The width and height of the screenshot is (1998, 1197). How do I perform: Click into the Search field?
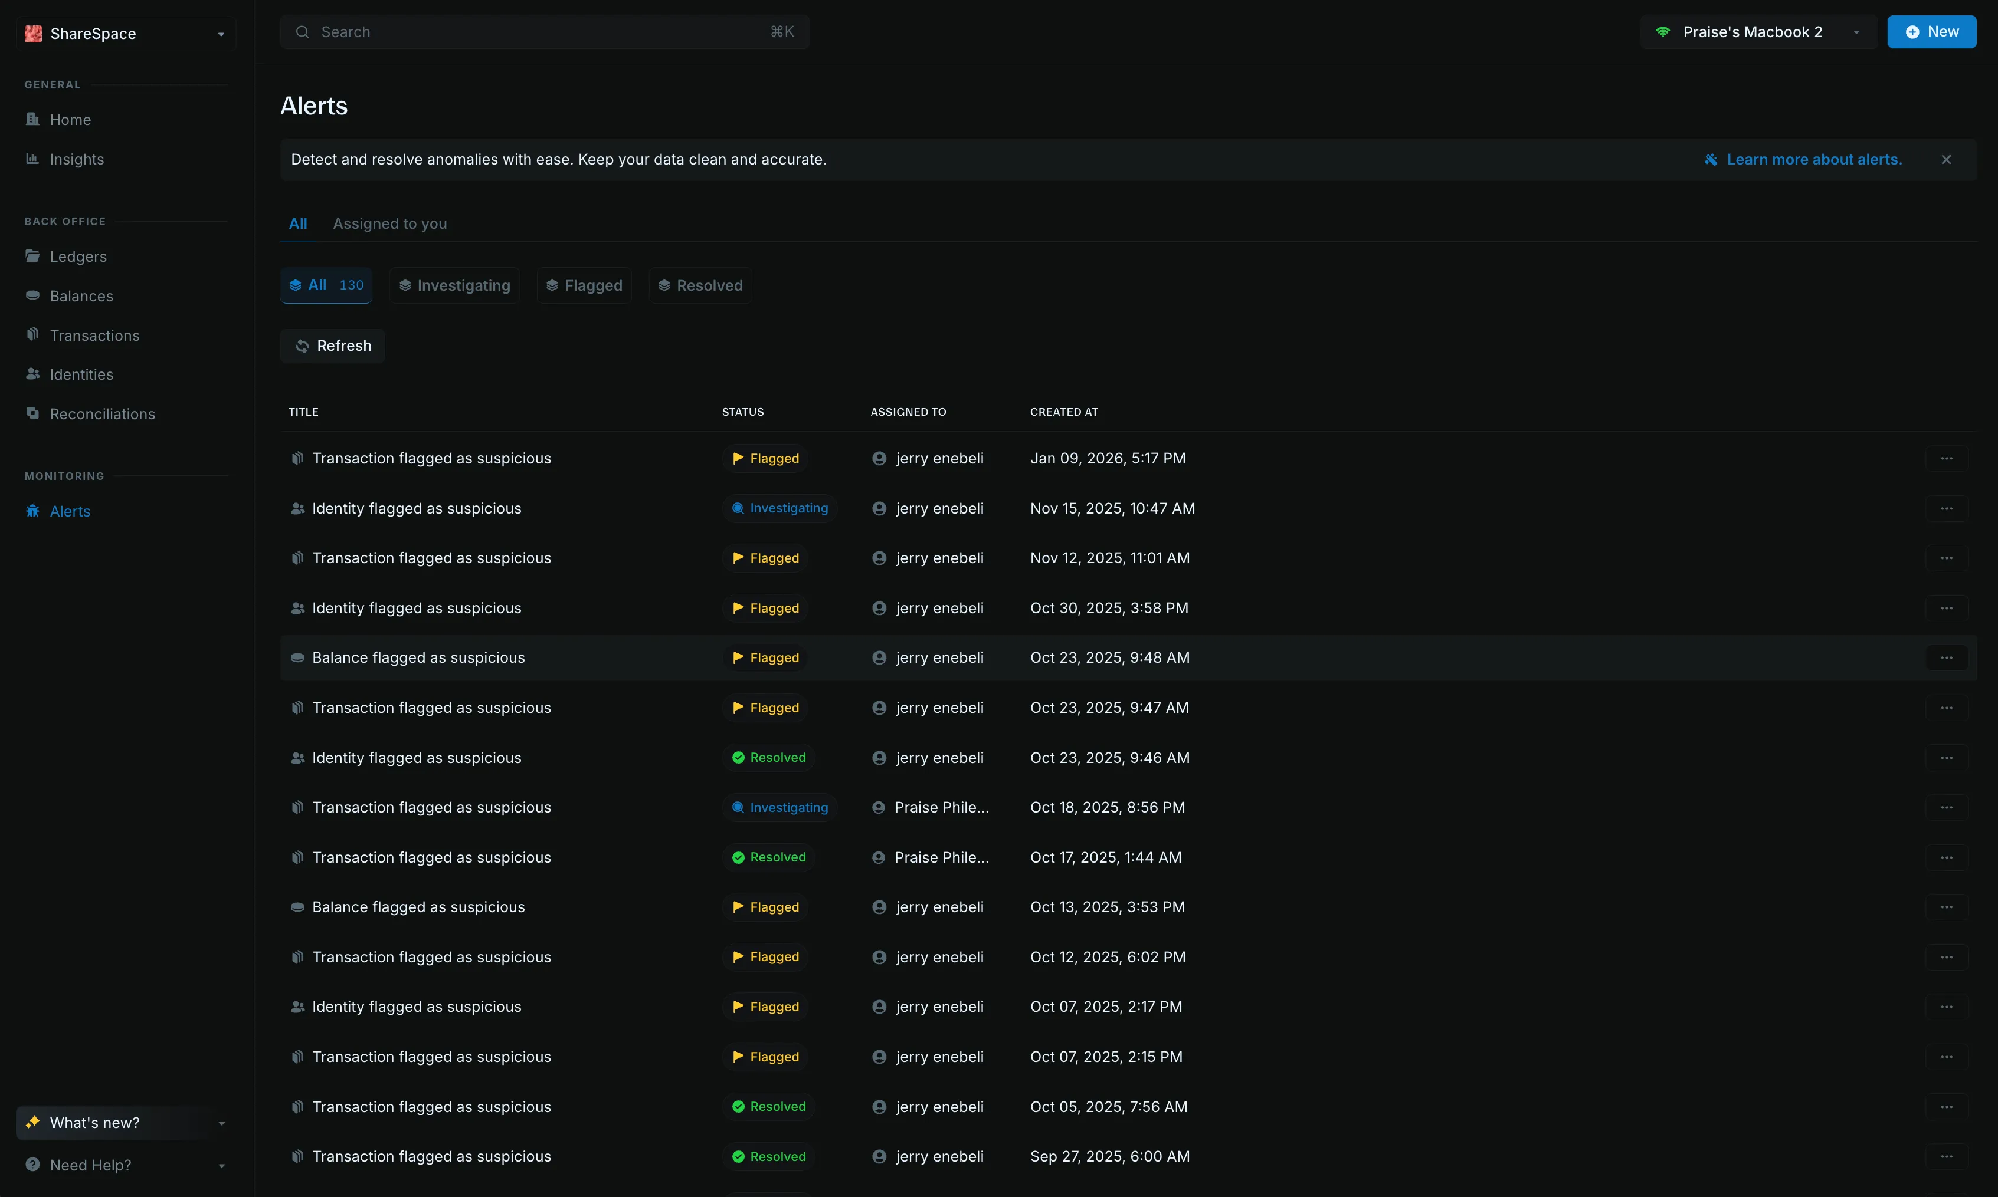click(545, 32)
